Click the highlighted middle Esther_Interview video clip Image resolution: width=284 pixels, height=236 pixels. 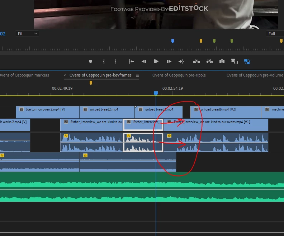pos(143,124)
